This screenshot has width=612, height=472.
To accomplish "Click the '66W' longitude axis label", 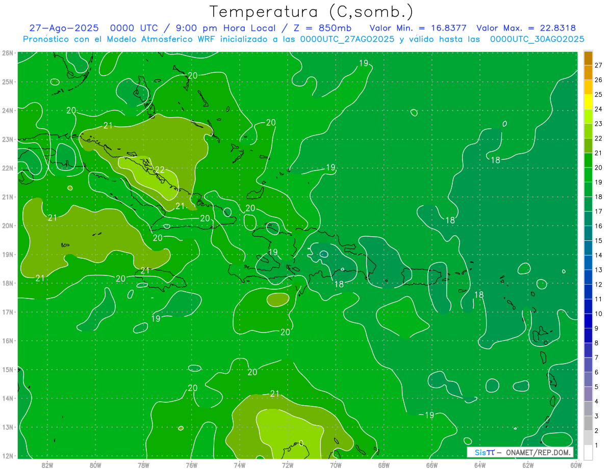I will coord(432,464).
